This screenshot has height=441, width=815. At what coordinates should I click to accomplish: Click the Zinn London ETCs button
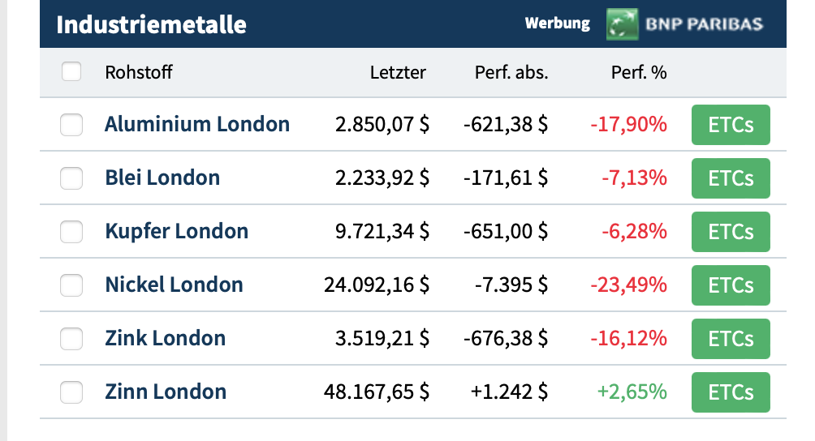[x=731, y=392]
